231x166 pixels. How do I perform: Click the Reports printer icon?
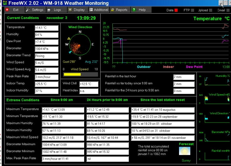[x=112, y=10]
